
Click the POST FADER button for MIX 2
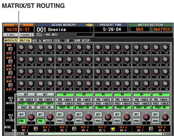pos(46,104)
